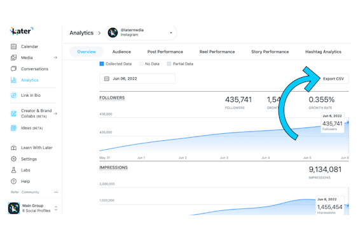Click the Analytics breadcrumb chevron
The width and height of the screenshot is (358, 239).
pyautogui.click(x=99, y=33)
